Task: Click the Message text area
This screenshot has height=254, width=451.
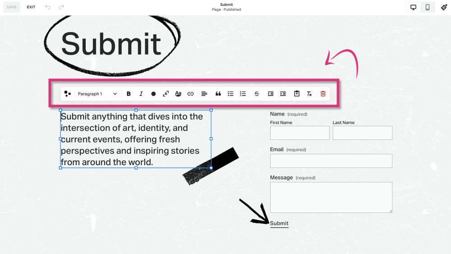Action: tap(331, 197)
